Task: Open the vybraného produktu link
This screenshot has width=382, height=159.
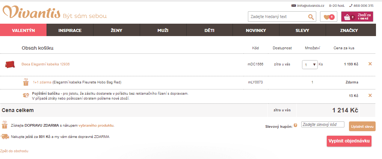Action: [96, 126]
